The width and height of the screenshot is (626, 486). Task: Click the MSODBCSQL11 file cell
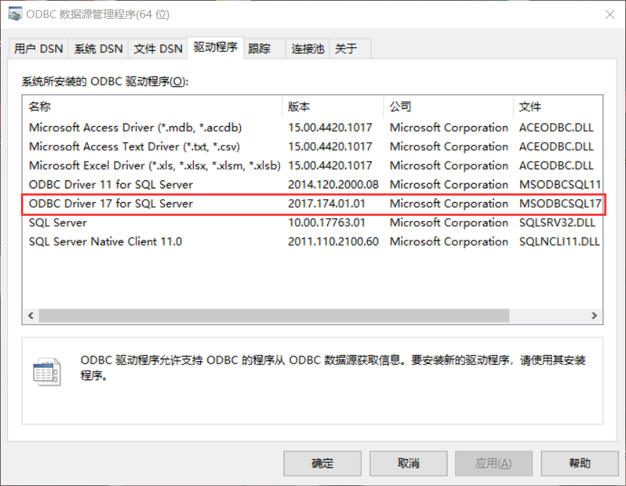coord(560,185)
